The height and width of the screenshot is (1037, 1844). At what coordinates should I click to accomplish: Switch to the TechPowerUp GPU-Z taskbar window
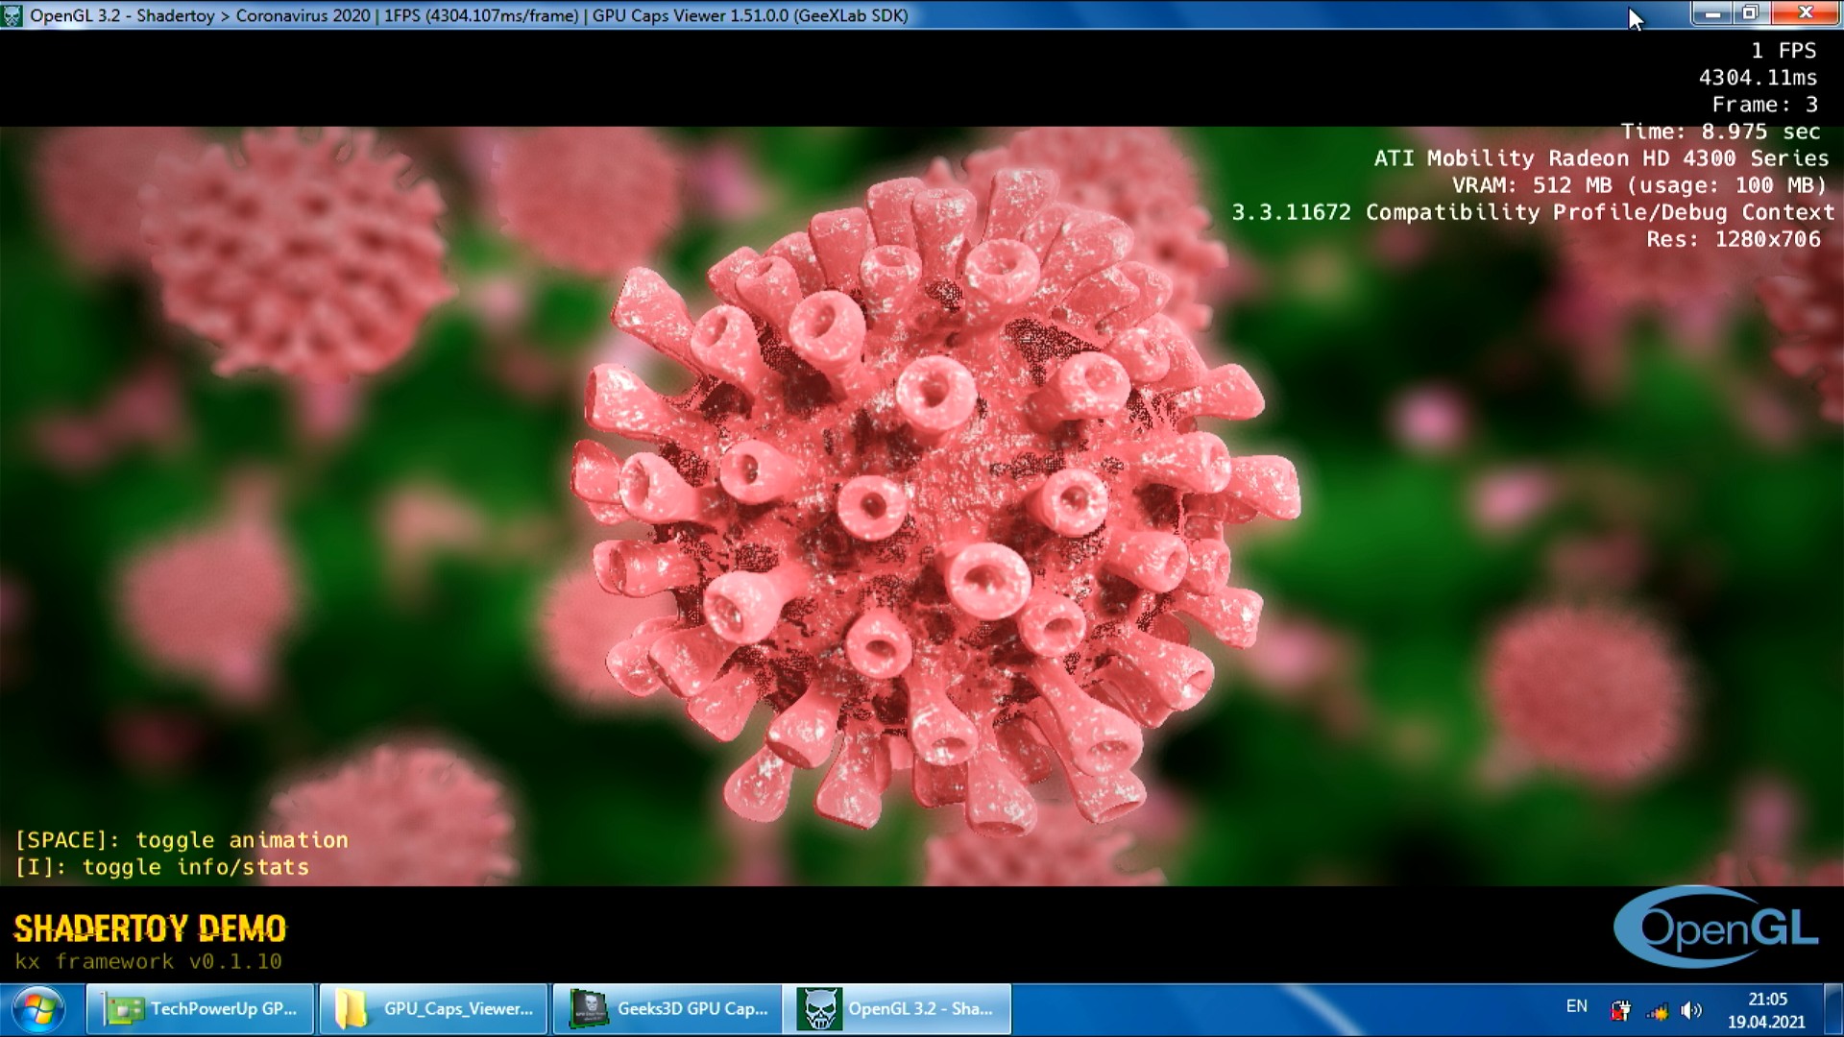click(x=201, y=1009)
